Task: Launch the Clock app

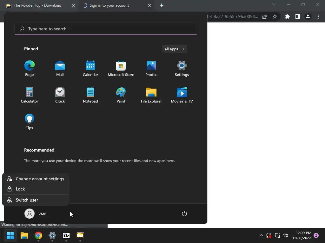Action: [x=60, y=95]
